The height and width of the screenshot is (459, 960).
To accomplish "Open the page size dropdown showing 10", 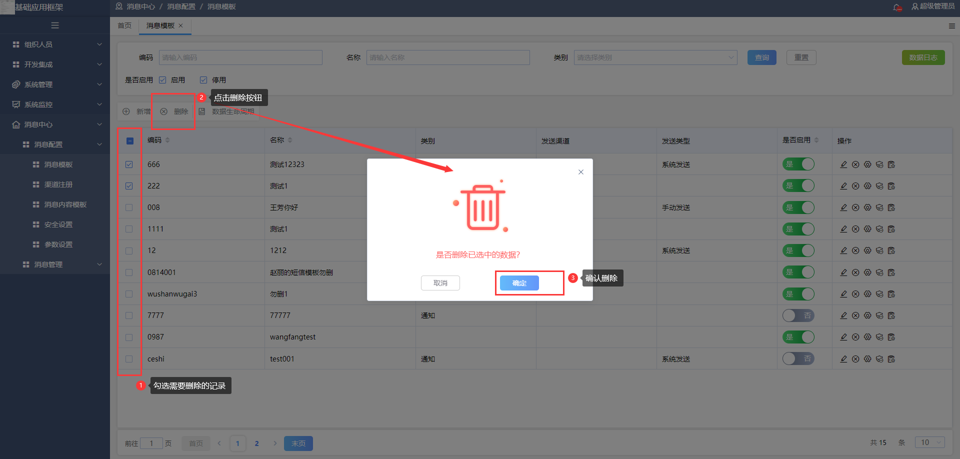I will 929,442.
